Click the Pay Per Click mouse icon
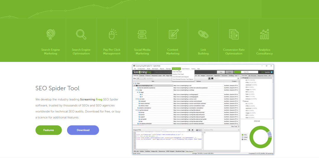This screenshot has height=158, width=319. point(112,34)
